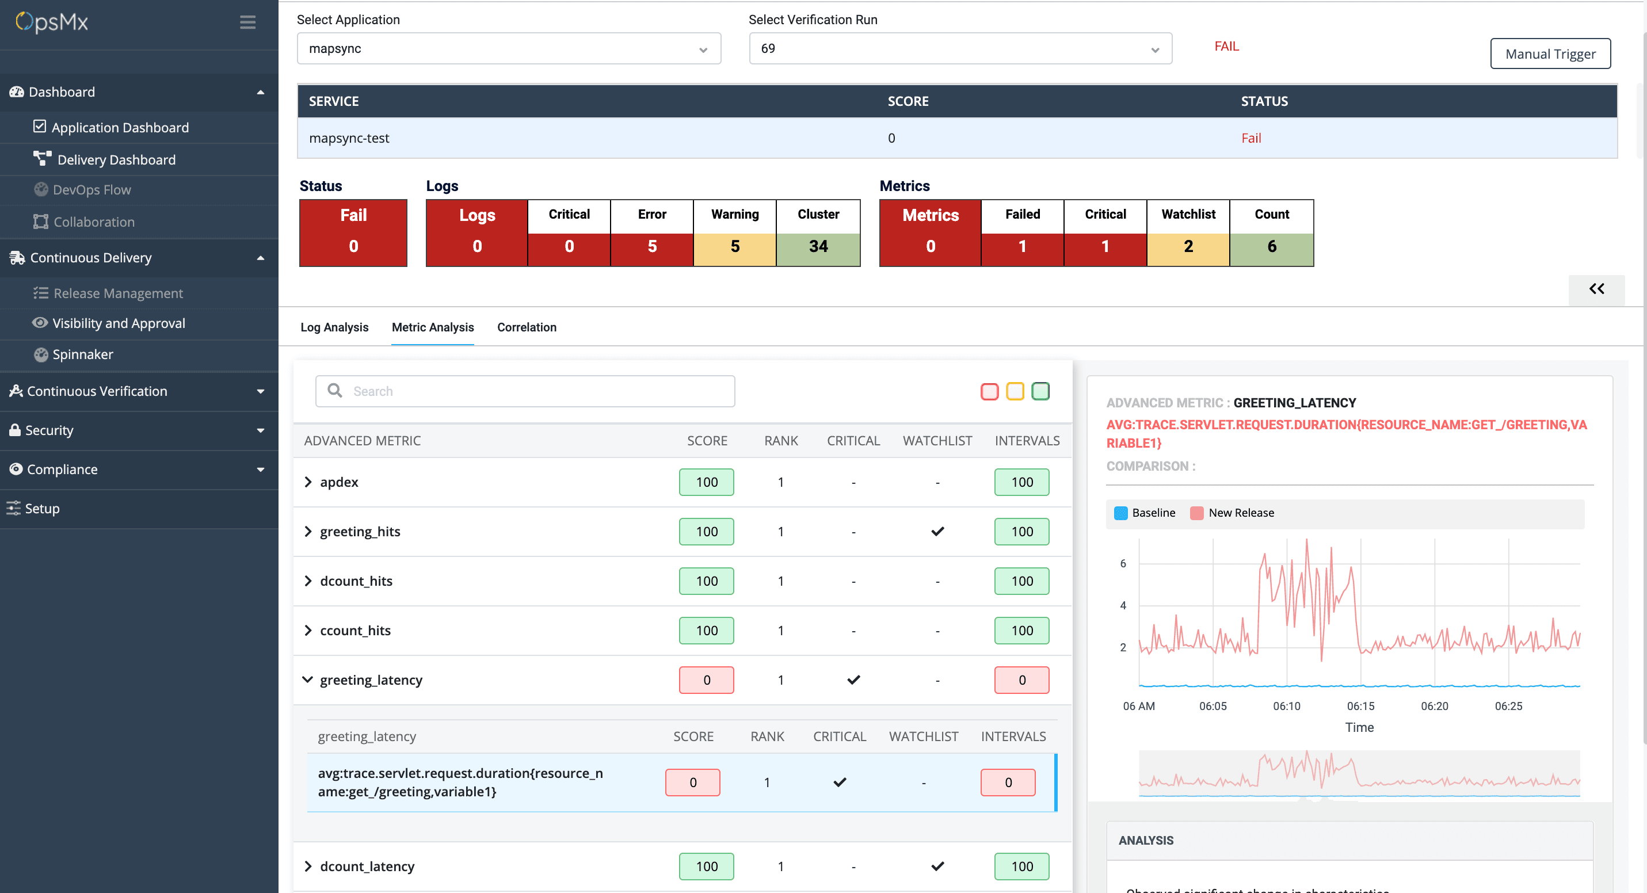Click the red filter swatch above metrics list
The width and height of the screenshot is (1647, 893).
click(990, 391)
